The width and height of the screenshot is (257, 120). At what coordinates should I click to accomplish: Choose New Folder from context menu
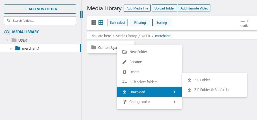click(x=138, y=52)
